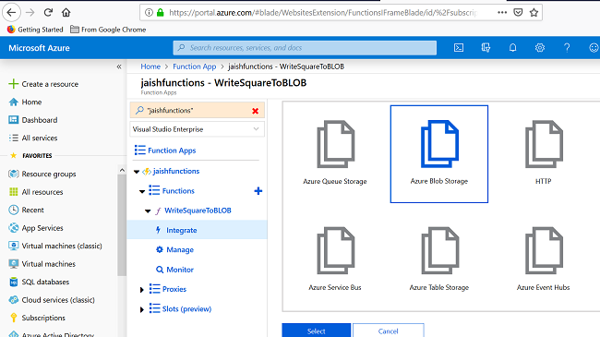This screenshot has height=337, width=600.
Task: Add a new function with plus icon
Action: coord(258,191)
